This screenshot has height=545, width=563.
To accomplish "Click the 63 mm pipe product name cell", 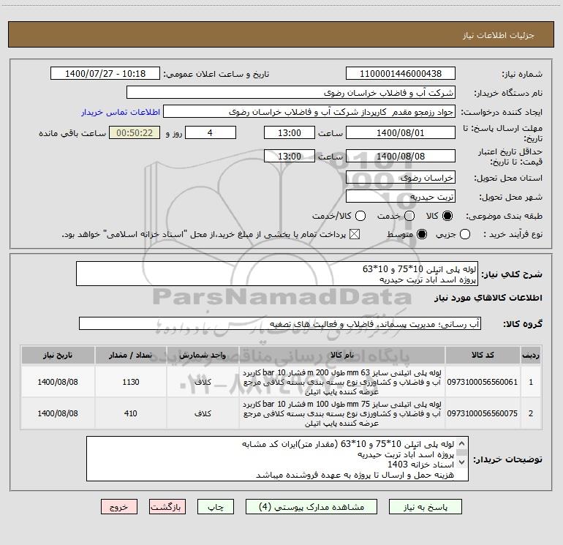I will [x=342, y=382].
